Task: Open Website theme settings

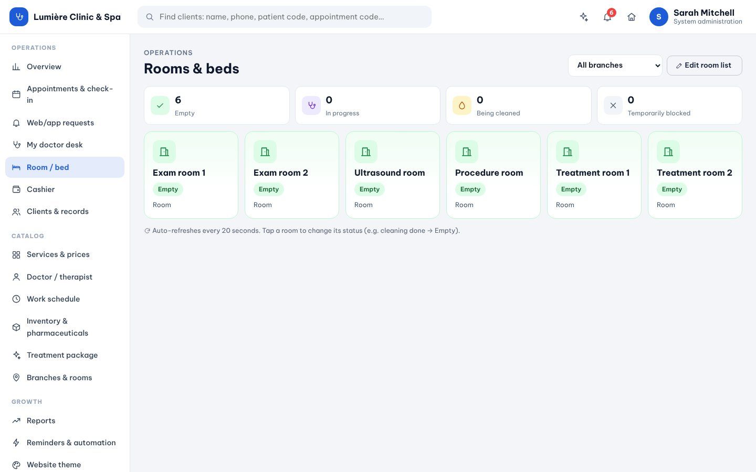Action: click(x=65, y=465)
